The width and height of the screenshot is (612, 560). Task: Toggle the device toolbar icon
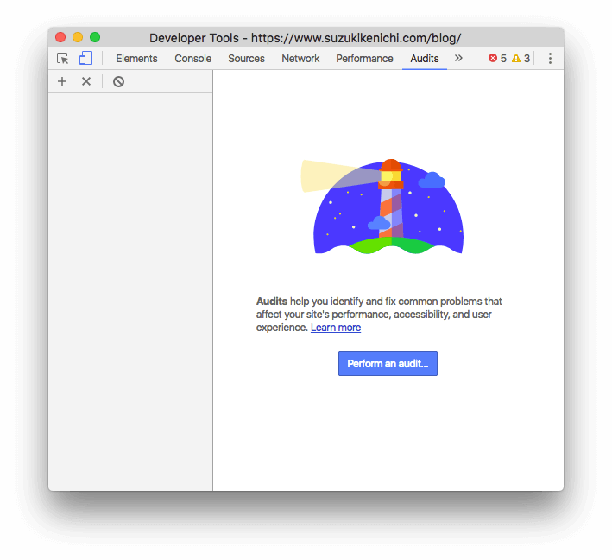click(x=85, y=58)
